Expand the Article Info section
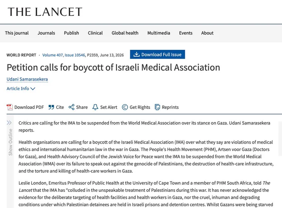This screenshot has height=208, width=282. (21, 88)
